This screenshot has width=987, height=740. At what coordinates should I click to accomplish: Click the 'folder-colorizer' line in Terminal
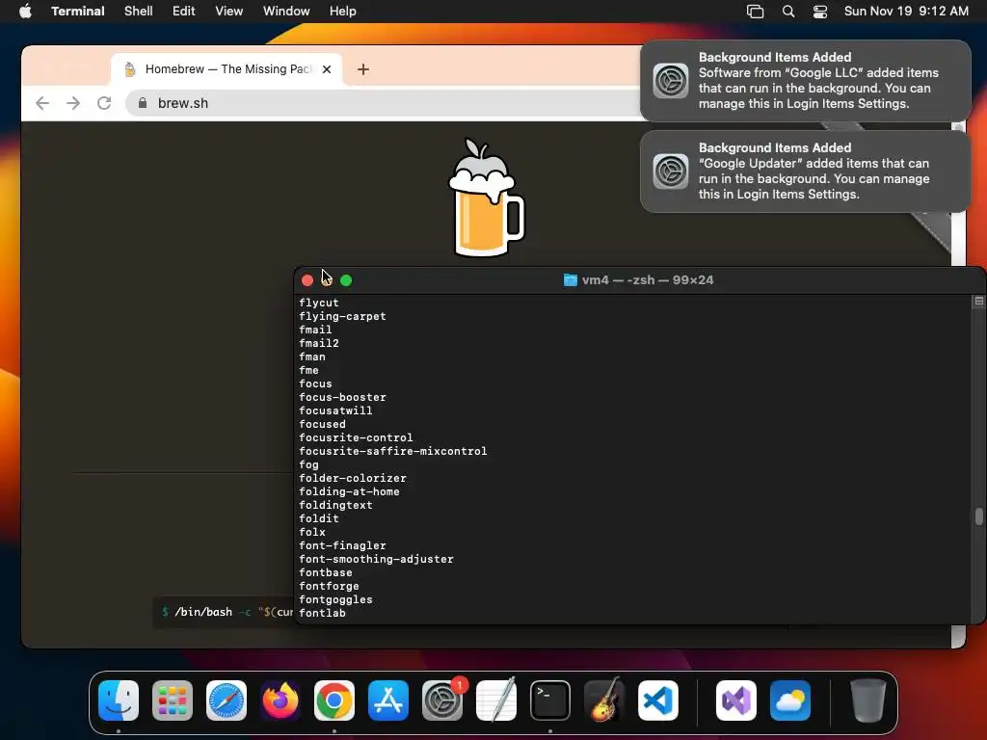(353, 478)
